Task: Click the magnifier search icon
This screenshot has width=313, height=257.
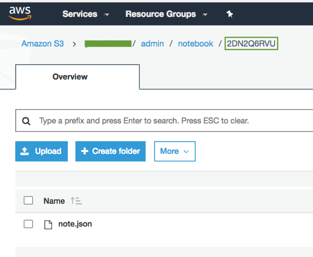Action: (x=26, y=121)
